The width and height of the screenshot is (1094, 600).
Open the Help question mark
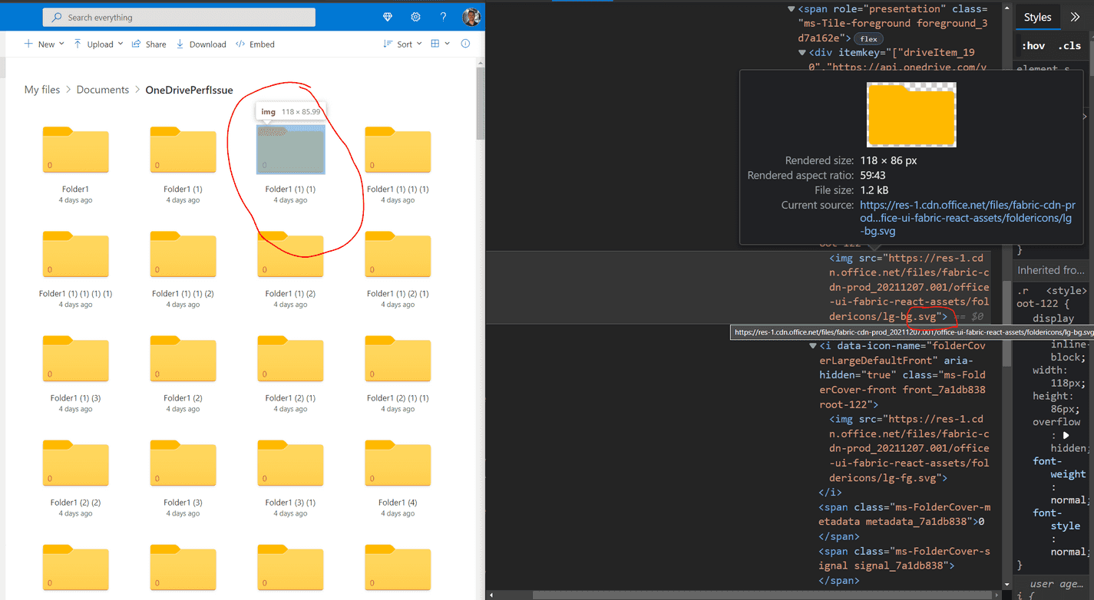click(443, 16)
